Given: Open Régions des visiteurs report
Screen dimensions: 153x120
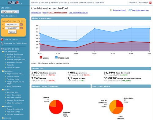Looking at the screenshot, I should point(15,100).
